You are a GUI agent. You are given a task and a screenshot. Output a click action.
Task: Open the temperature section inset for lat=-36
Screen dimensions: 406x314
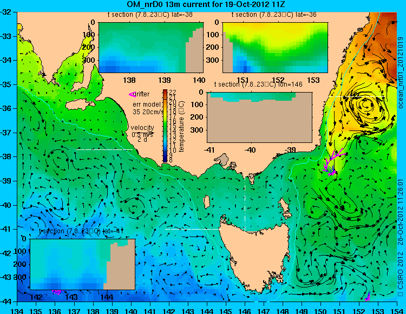click(275, 48)
